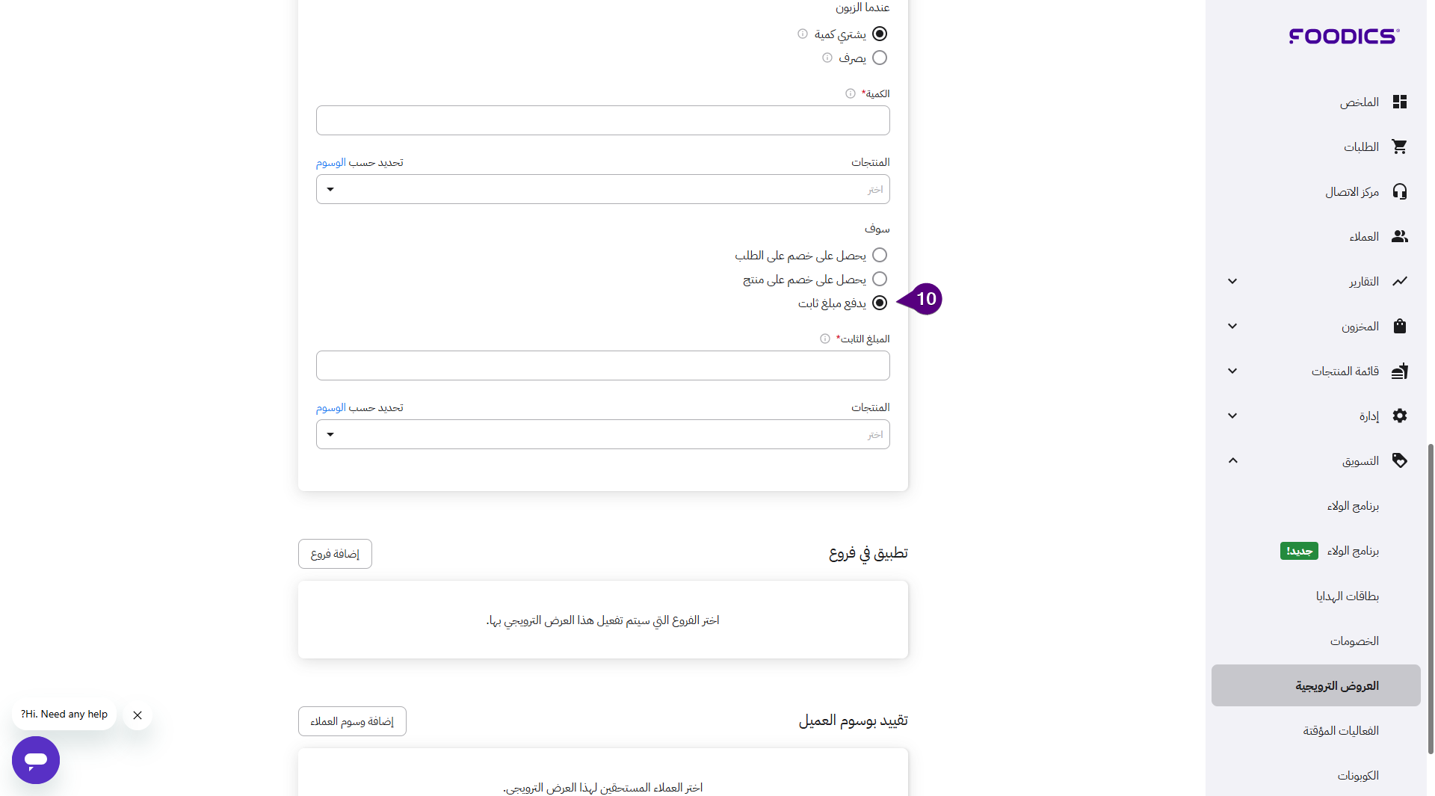Expand the التقارير sidebar section

(x=1232, y=281)
